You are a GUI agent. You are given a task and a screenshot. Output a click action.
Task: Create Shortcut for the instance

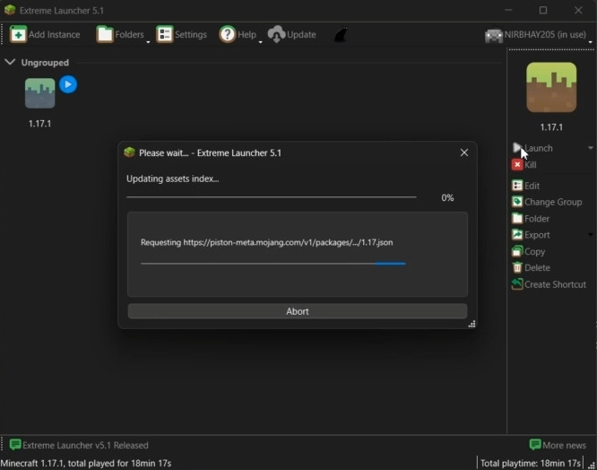[549, 284]
